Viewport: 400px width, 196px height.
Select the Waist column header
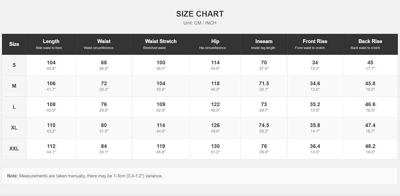[x=104, y=44]
